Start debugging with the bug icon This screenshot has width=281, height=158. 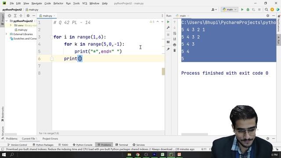pos(248,10)
